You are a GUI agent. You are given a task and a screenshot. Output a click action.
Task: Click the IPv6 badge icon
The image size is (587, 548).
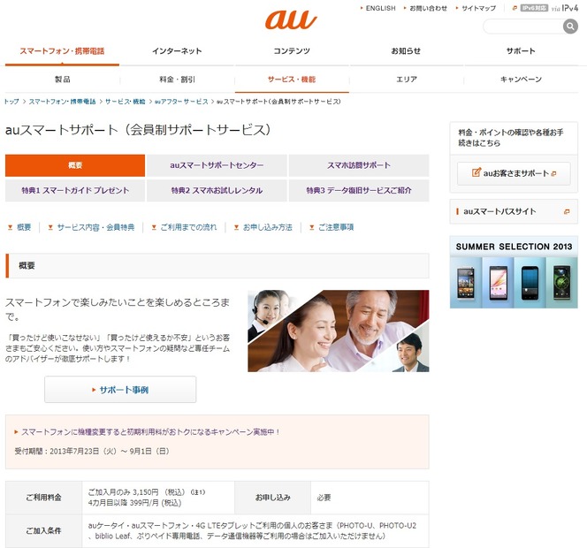(x=534, y=8)
